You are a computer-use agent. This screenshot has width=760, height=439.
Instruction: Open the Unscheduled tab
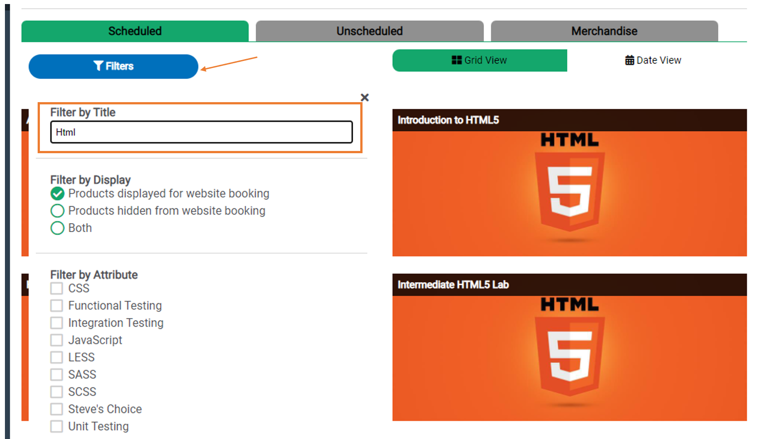(370, 31)
